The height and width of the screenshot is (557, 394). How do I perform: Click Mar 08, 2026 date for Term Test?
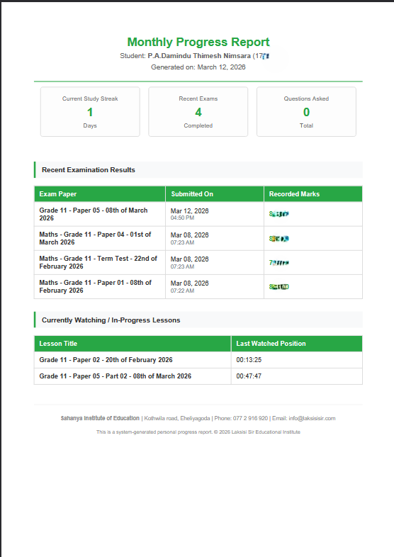click(x=189, y=259)
